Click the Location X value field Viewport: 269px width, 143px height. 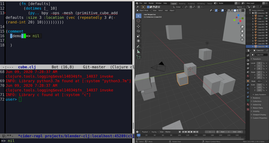[x=259, y=63]
